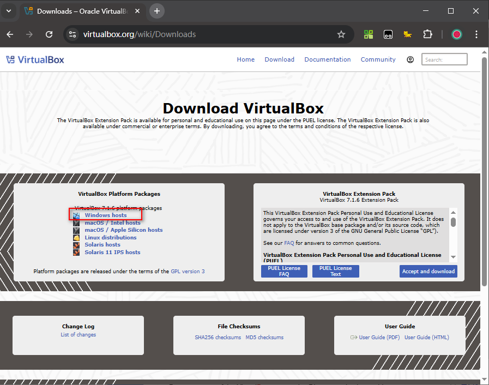This screenshot has height=385, width=489.
Task: Open the tab search dropdown arrow
Action: 9,11
